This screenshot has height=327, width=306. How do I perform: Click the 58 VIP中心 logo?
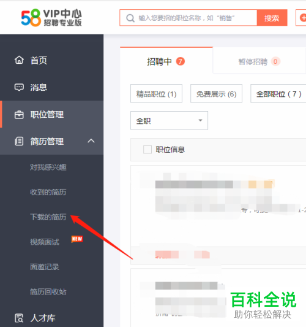pos(51,18)
